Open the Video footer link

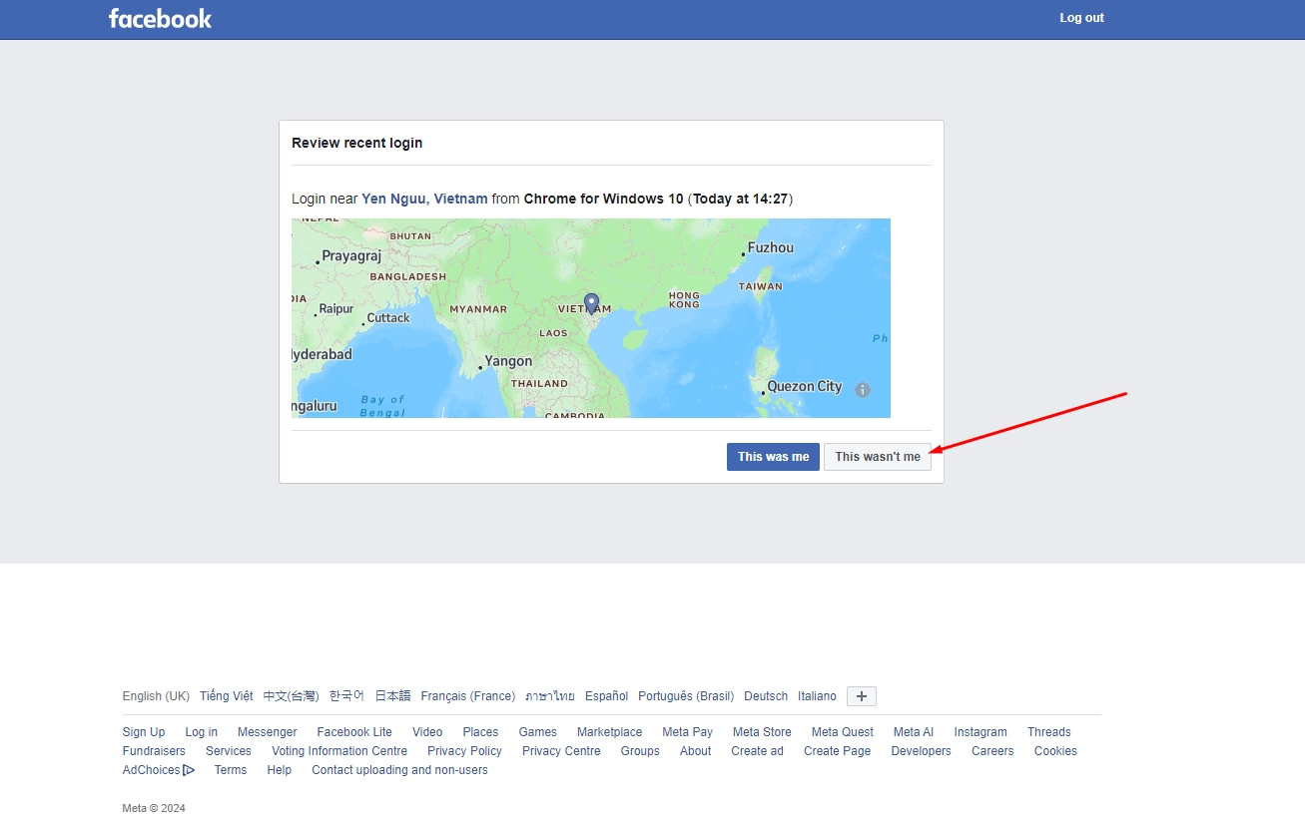tap(427, 732)
